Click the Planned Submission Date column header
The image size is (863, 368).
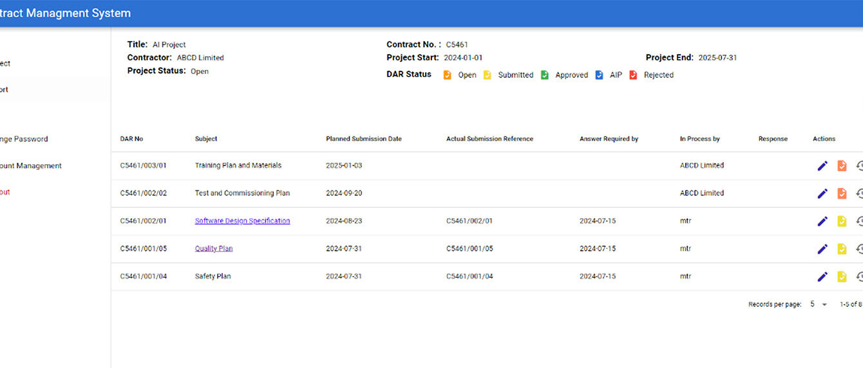point(363,139)
